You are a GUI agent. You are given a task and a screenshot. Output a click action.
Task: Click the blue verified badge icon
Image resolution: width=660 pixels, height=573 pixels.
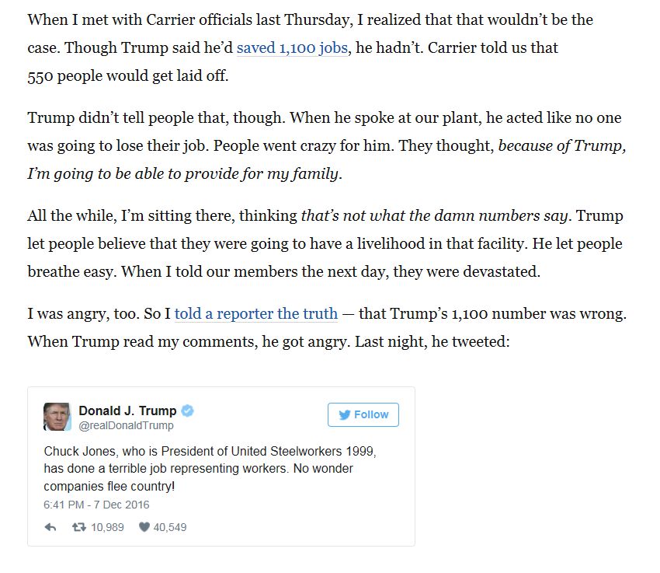tap(187, 411)
